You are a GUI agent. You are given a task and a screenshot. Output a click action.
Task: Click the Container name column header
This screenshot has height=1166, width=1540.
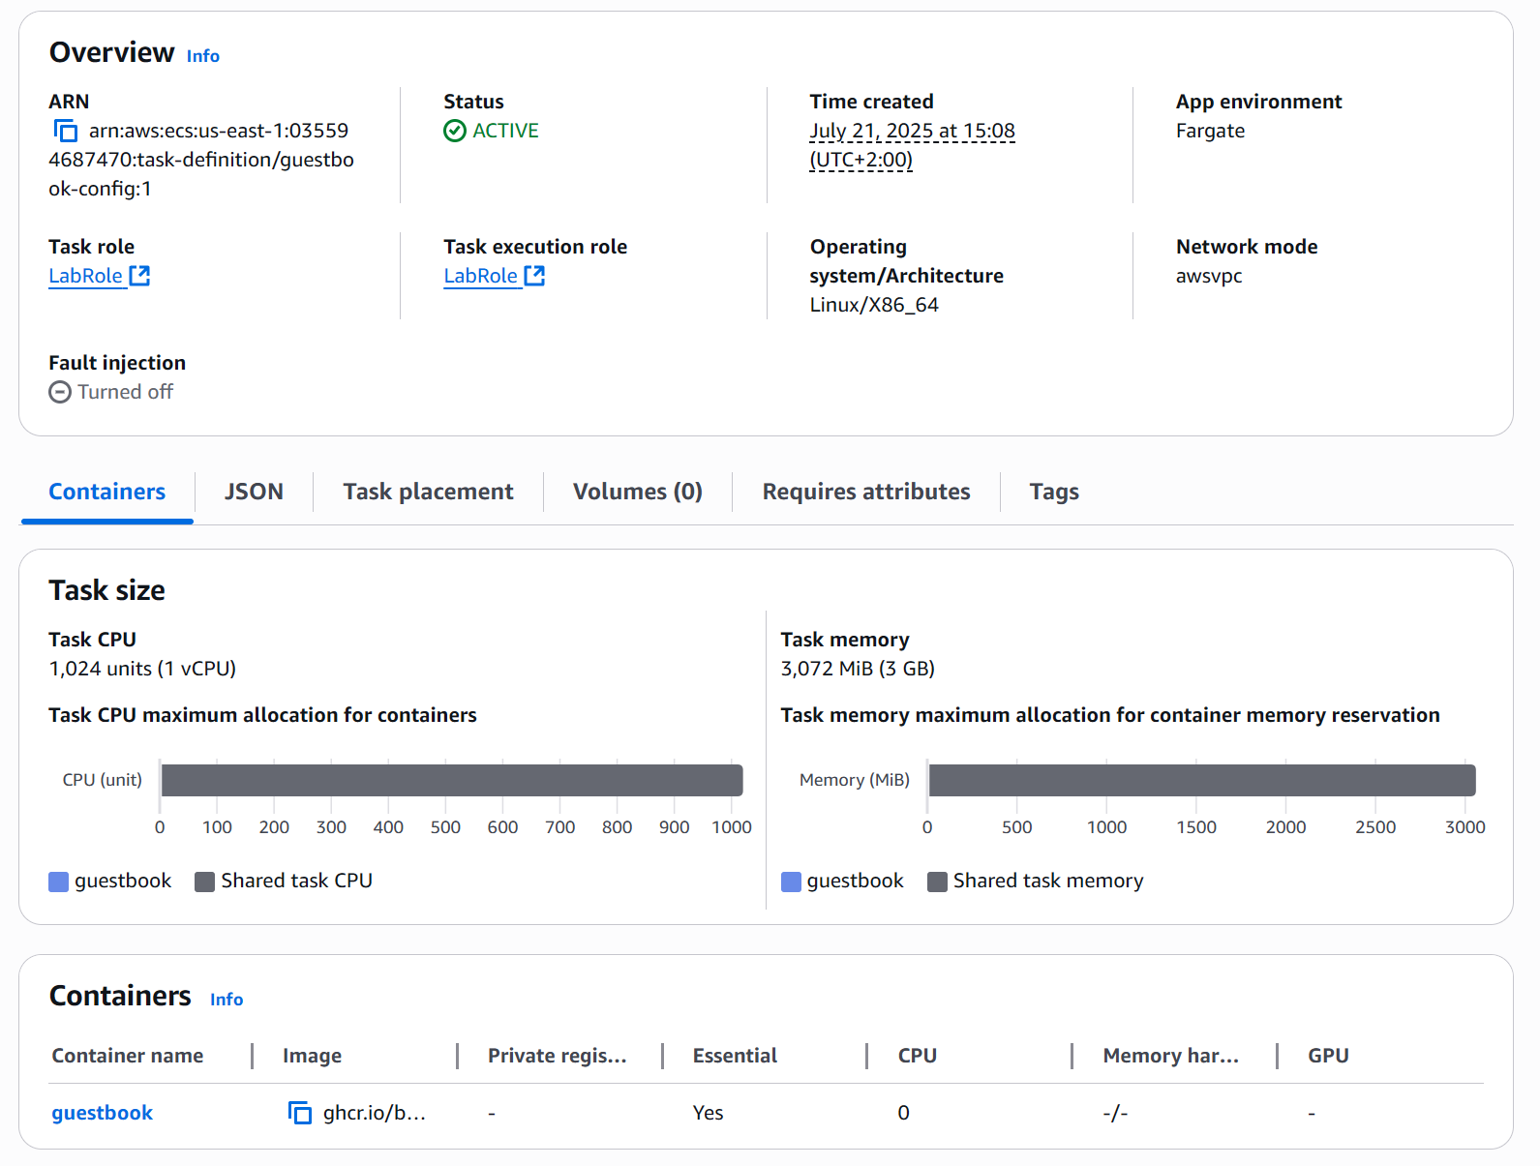(x=128, y=1056)
